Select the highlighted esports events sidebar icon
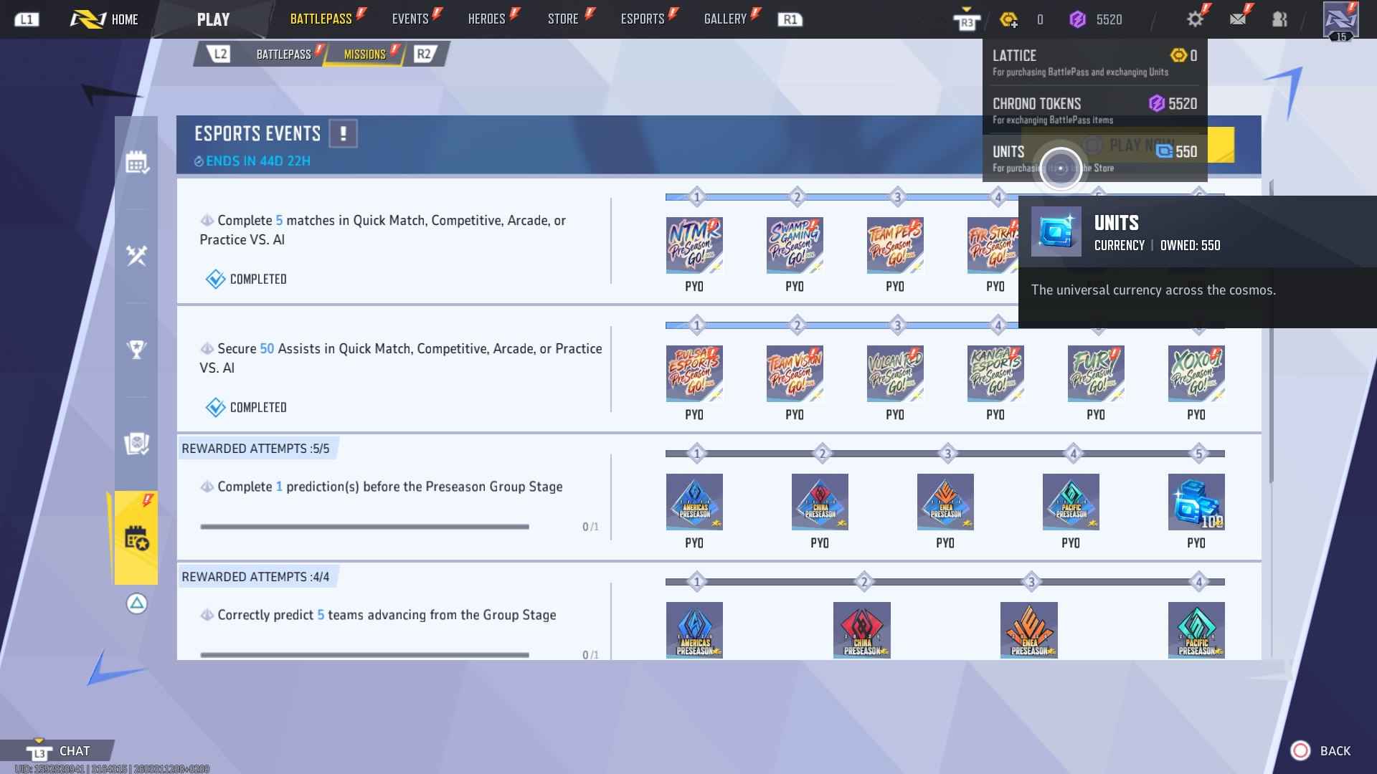Viewport: 1377px width, 774px height. click(x=136, y=537)
